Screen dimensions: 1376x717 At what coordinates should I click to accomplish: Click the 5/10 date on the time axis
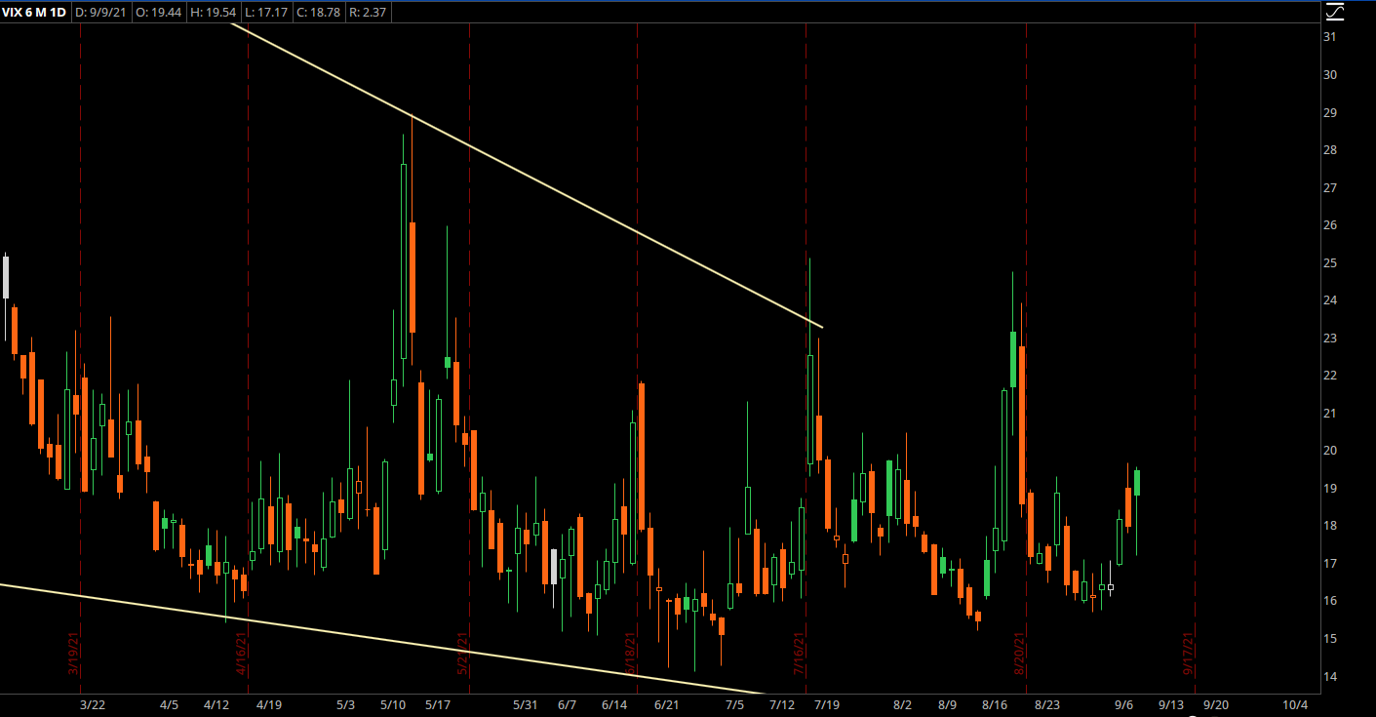[393, 704]
